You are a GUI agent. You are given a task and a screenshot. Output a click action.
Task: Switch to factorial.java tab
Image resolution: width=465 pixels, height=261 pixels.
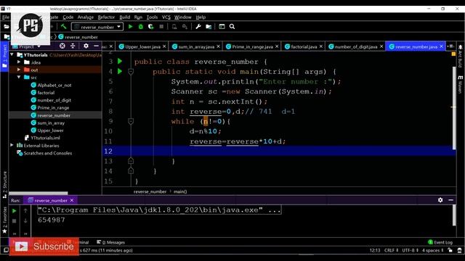[304, 46]
